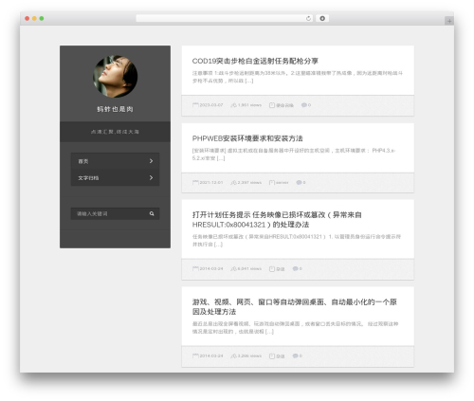
Task: Click the reload icon in address bar
Action: [308, 18]
